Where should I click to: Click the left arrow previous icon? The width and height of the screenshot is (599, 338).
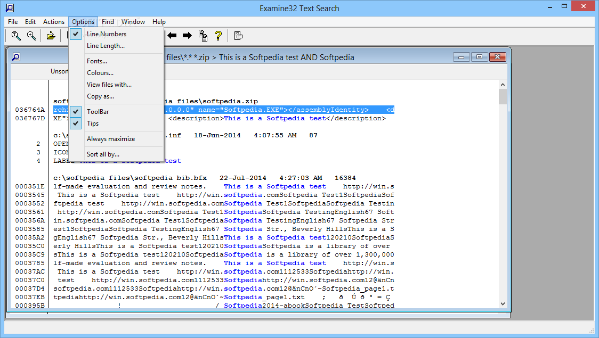[x=172, y=36]
